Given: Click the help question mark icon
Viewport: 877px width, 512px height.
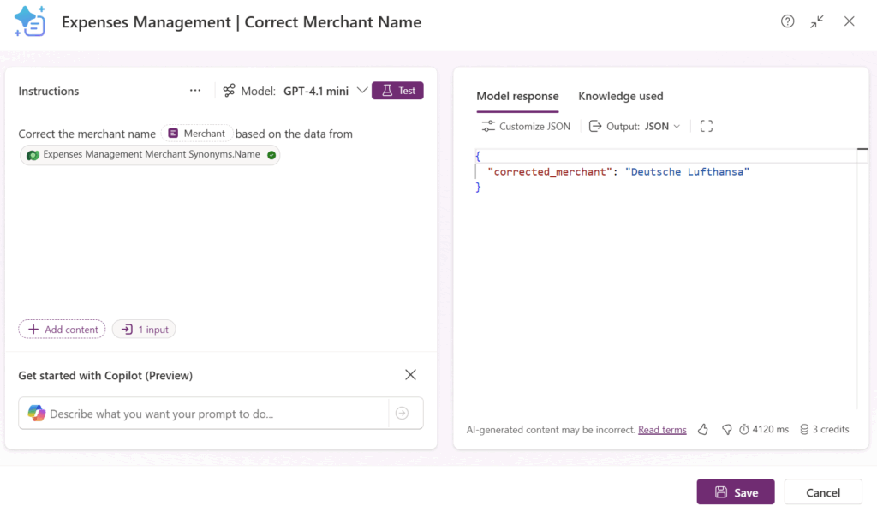Looking at the screenshot, I should coord(787,21).
